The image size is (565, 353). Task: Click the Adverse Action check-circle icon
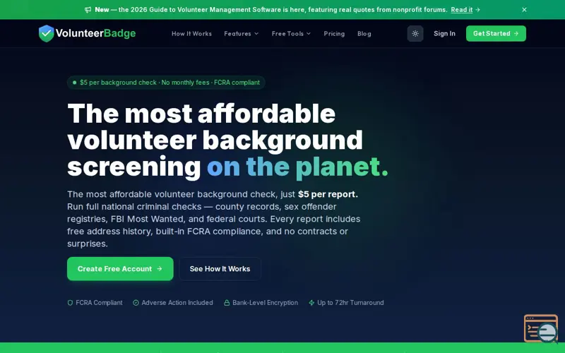click(x=136, y=303)
